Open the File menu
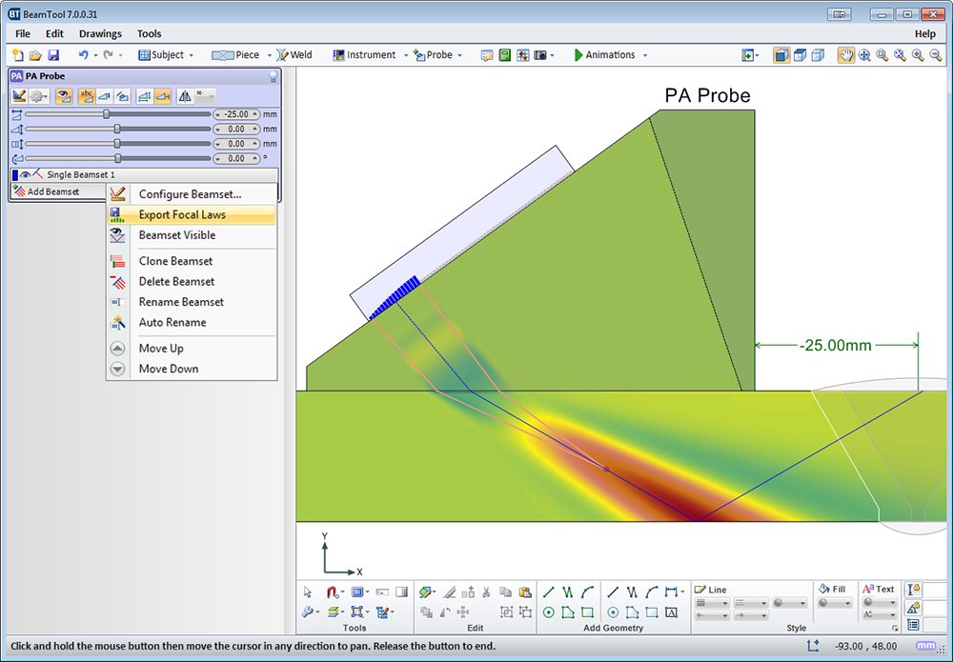Image resolution: width=953 pixels, height=662 pixels. pos(23,33)
